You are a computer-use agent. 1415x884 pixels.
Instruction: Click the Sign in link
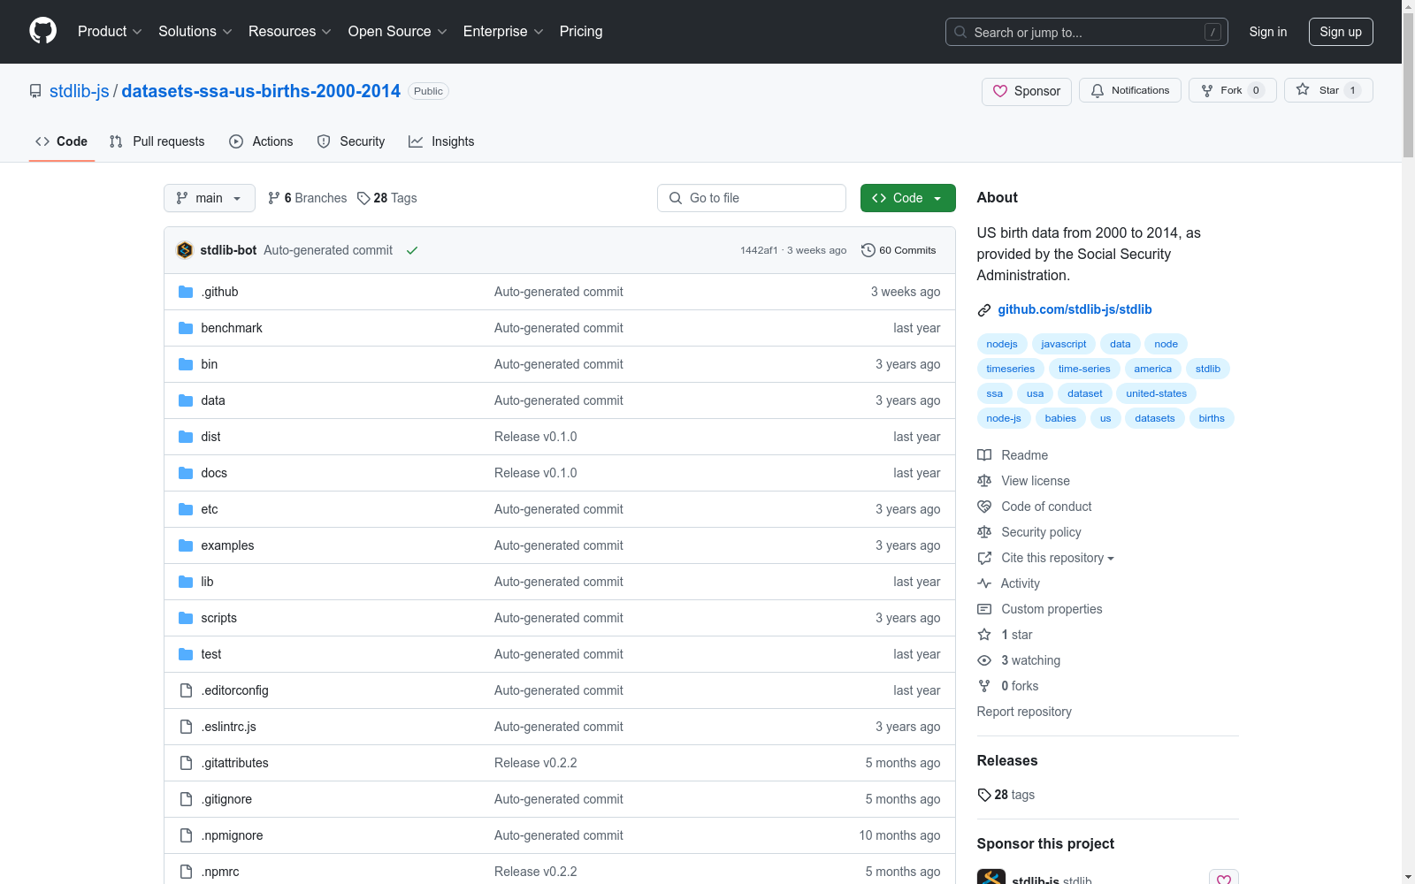tap(1268, 32)
